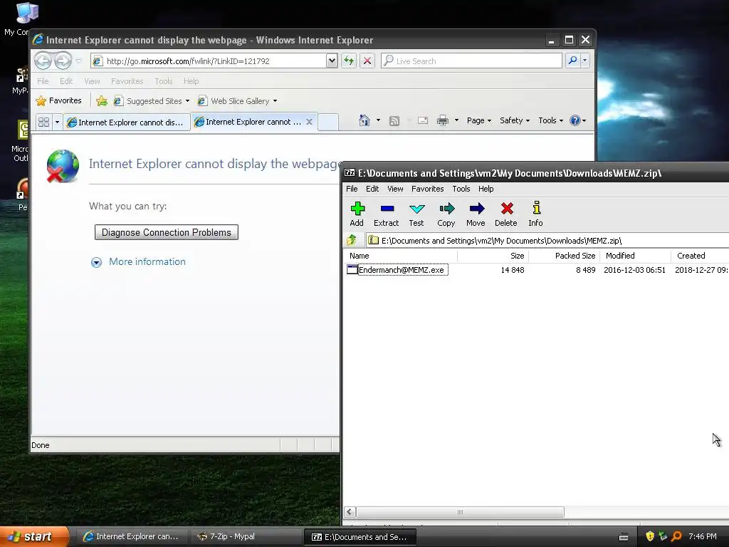Open the 7-Zip View menu
729x547 pixels.
[395, 189]
